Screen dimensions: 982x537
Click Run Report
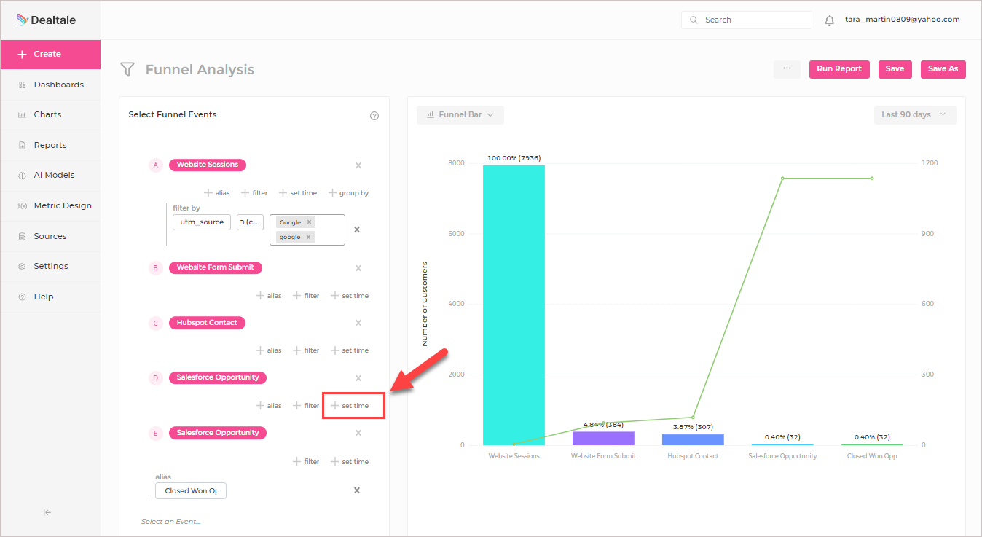839,69
